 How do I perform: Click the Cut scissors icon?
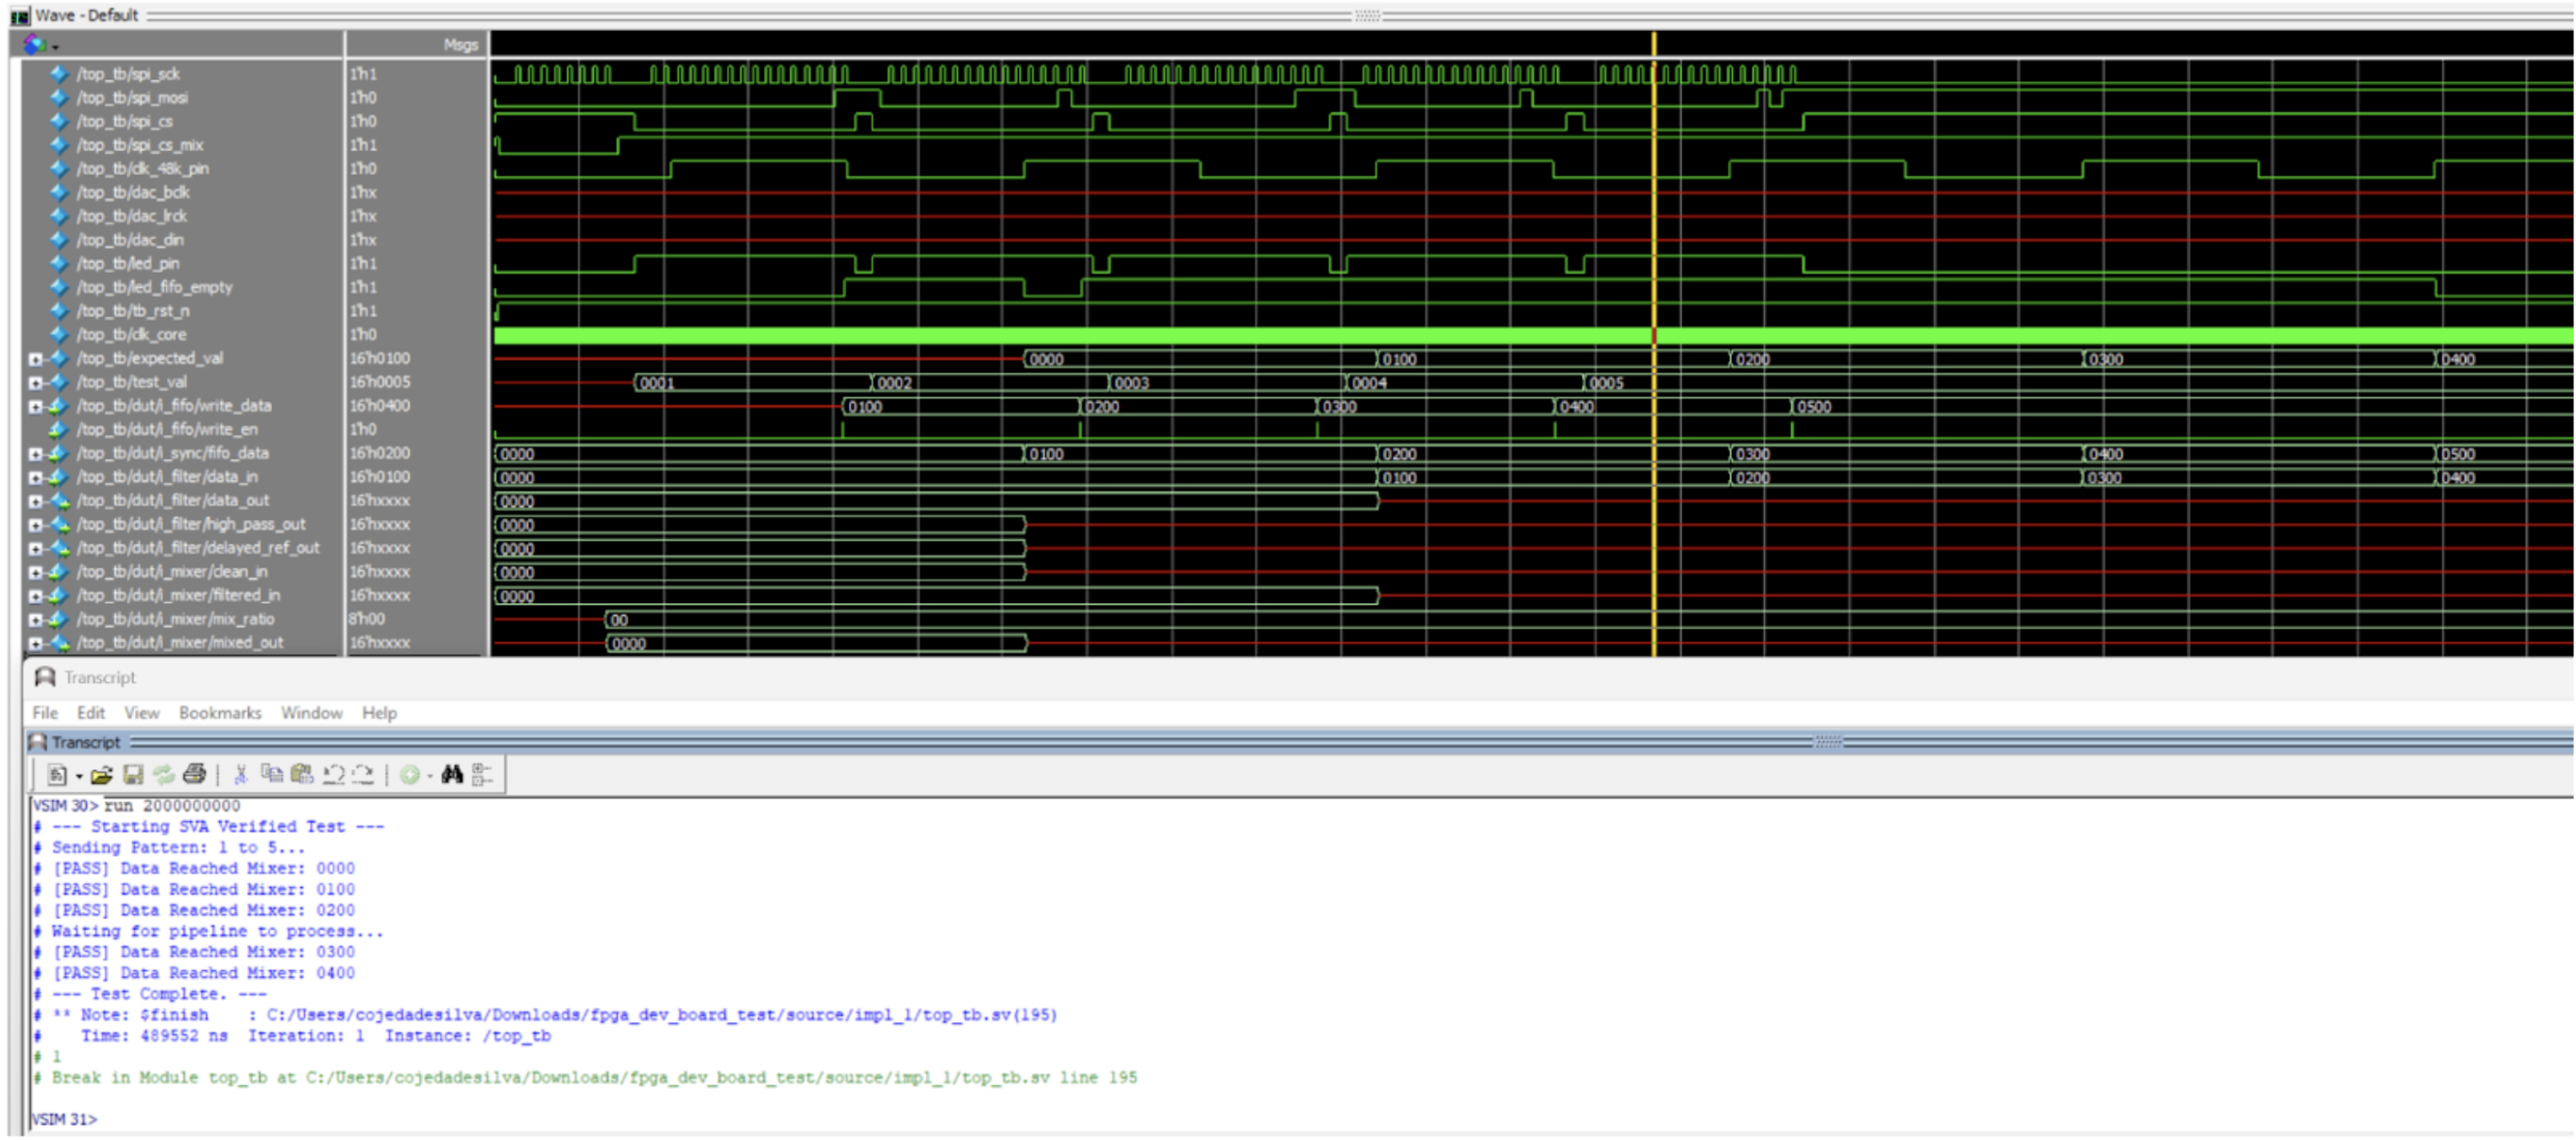click(x=241, y=776)
